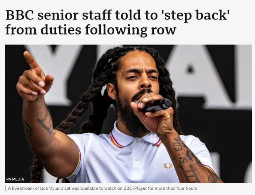The height and width of the screenshot is (195, 255).
Task: Click the vertical bar beside the caption
Action: pos(6,188)
